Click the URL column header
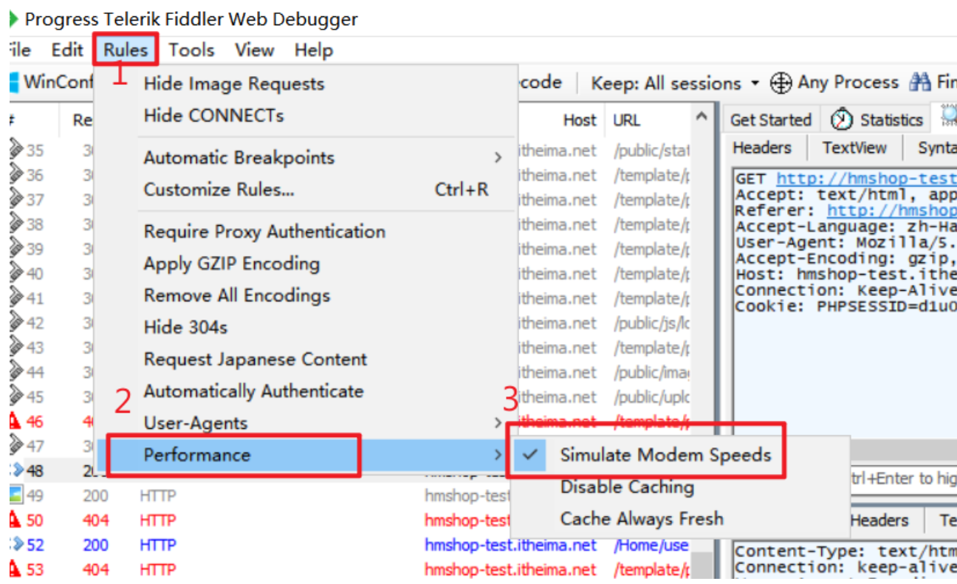The image size is (957, 584). 626,120
